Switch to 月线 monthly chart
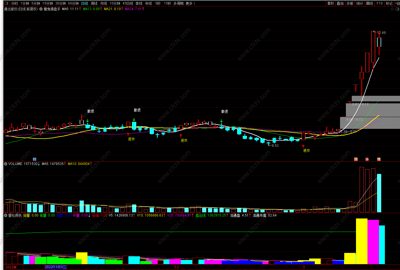Image resolution: width=400 pixels, height=270 pixels. pyautogui.click(x=104, y=3)
